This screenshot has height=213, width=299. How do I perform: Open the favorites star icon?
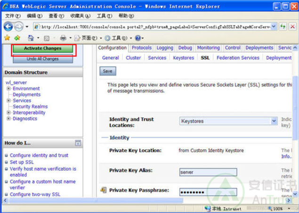(7, 38)
